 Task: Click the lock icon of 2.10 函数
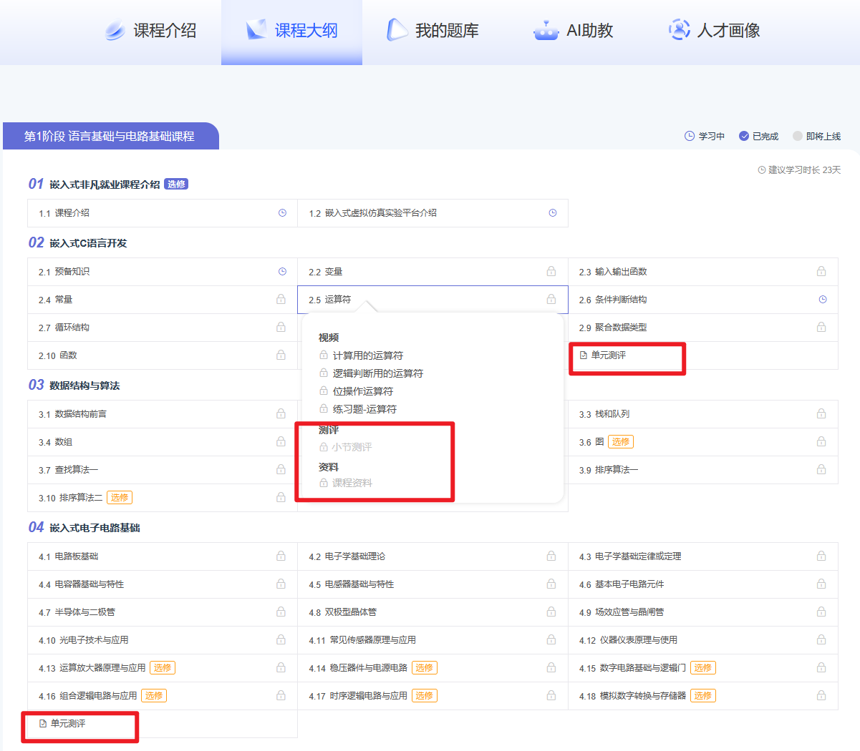coord(281,355)
